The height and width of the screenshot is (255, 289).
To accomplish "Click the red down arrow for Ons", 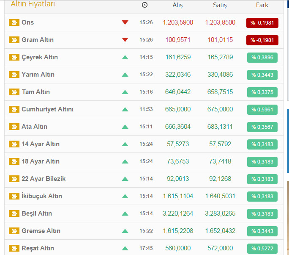I will click(x=125, y=22).
